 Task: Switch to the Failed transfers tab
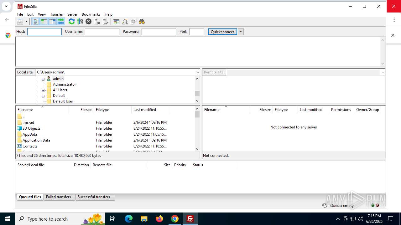pyautogui.click(x=59, y=197)
